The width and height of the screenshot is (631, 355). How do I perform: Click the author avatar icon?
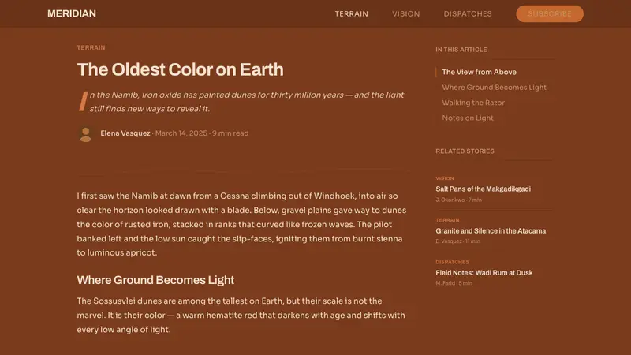(86, 134)
